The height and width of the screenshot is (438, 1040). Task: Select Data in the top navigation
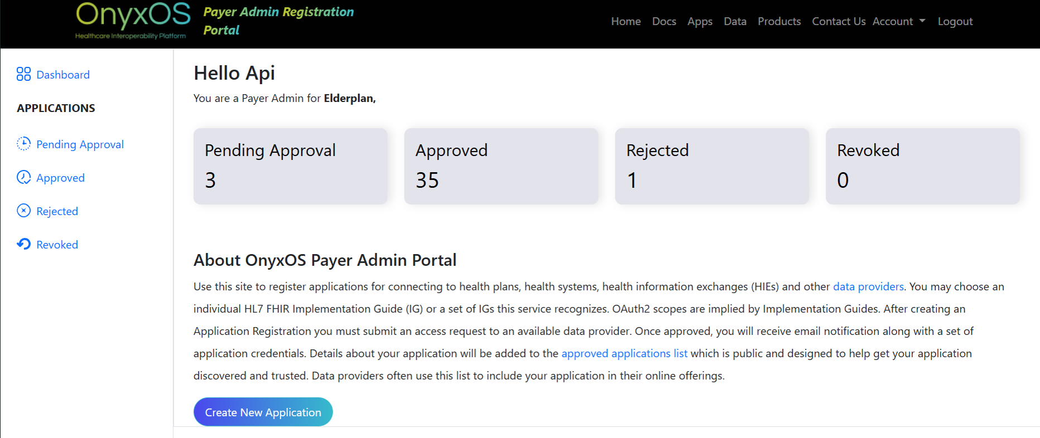click(735, 21)
